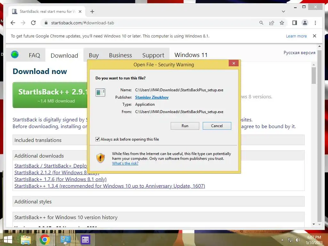Click the zoom magnifier icon in address bar

[261, 23]
